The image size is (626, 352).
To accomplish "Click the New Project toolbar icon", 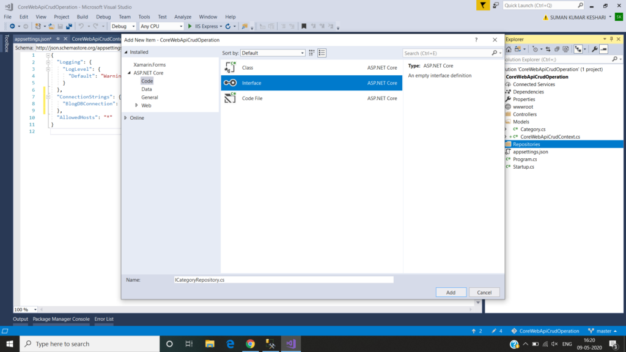I will tap(38, 26).
